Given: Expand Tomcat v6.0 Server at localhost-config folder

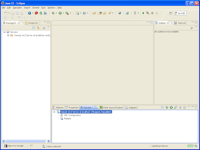Looking at the screenshot, I should (8, 35).
